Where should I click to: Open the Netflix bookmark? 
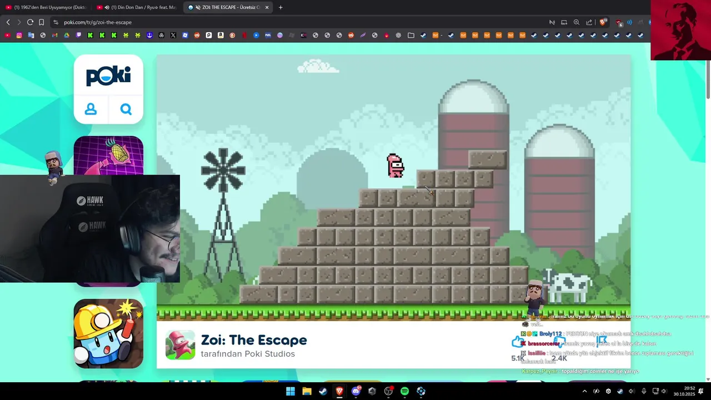pyautogui.click(x=244, y=35)
